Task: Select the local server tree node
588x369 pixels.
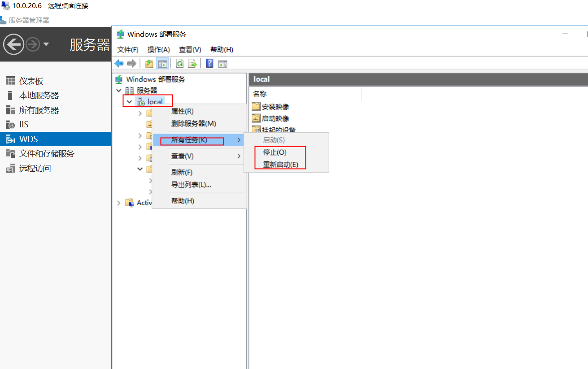Action: (x=155, y=102)
